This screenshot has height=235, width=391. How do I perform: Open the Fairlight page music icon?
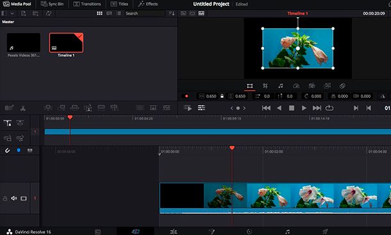tap(287, 232)
